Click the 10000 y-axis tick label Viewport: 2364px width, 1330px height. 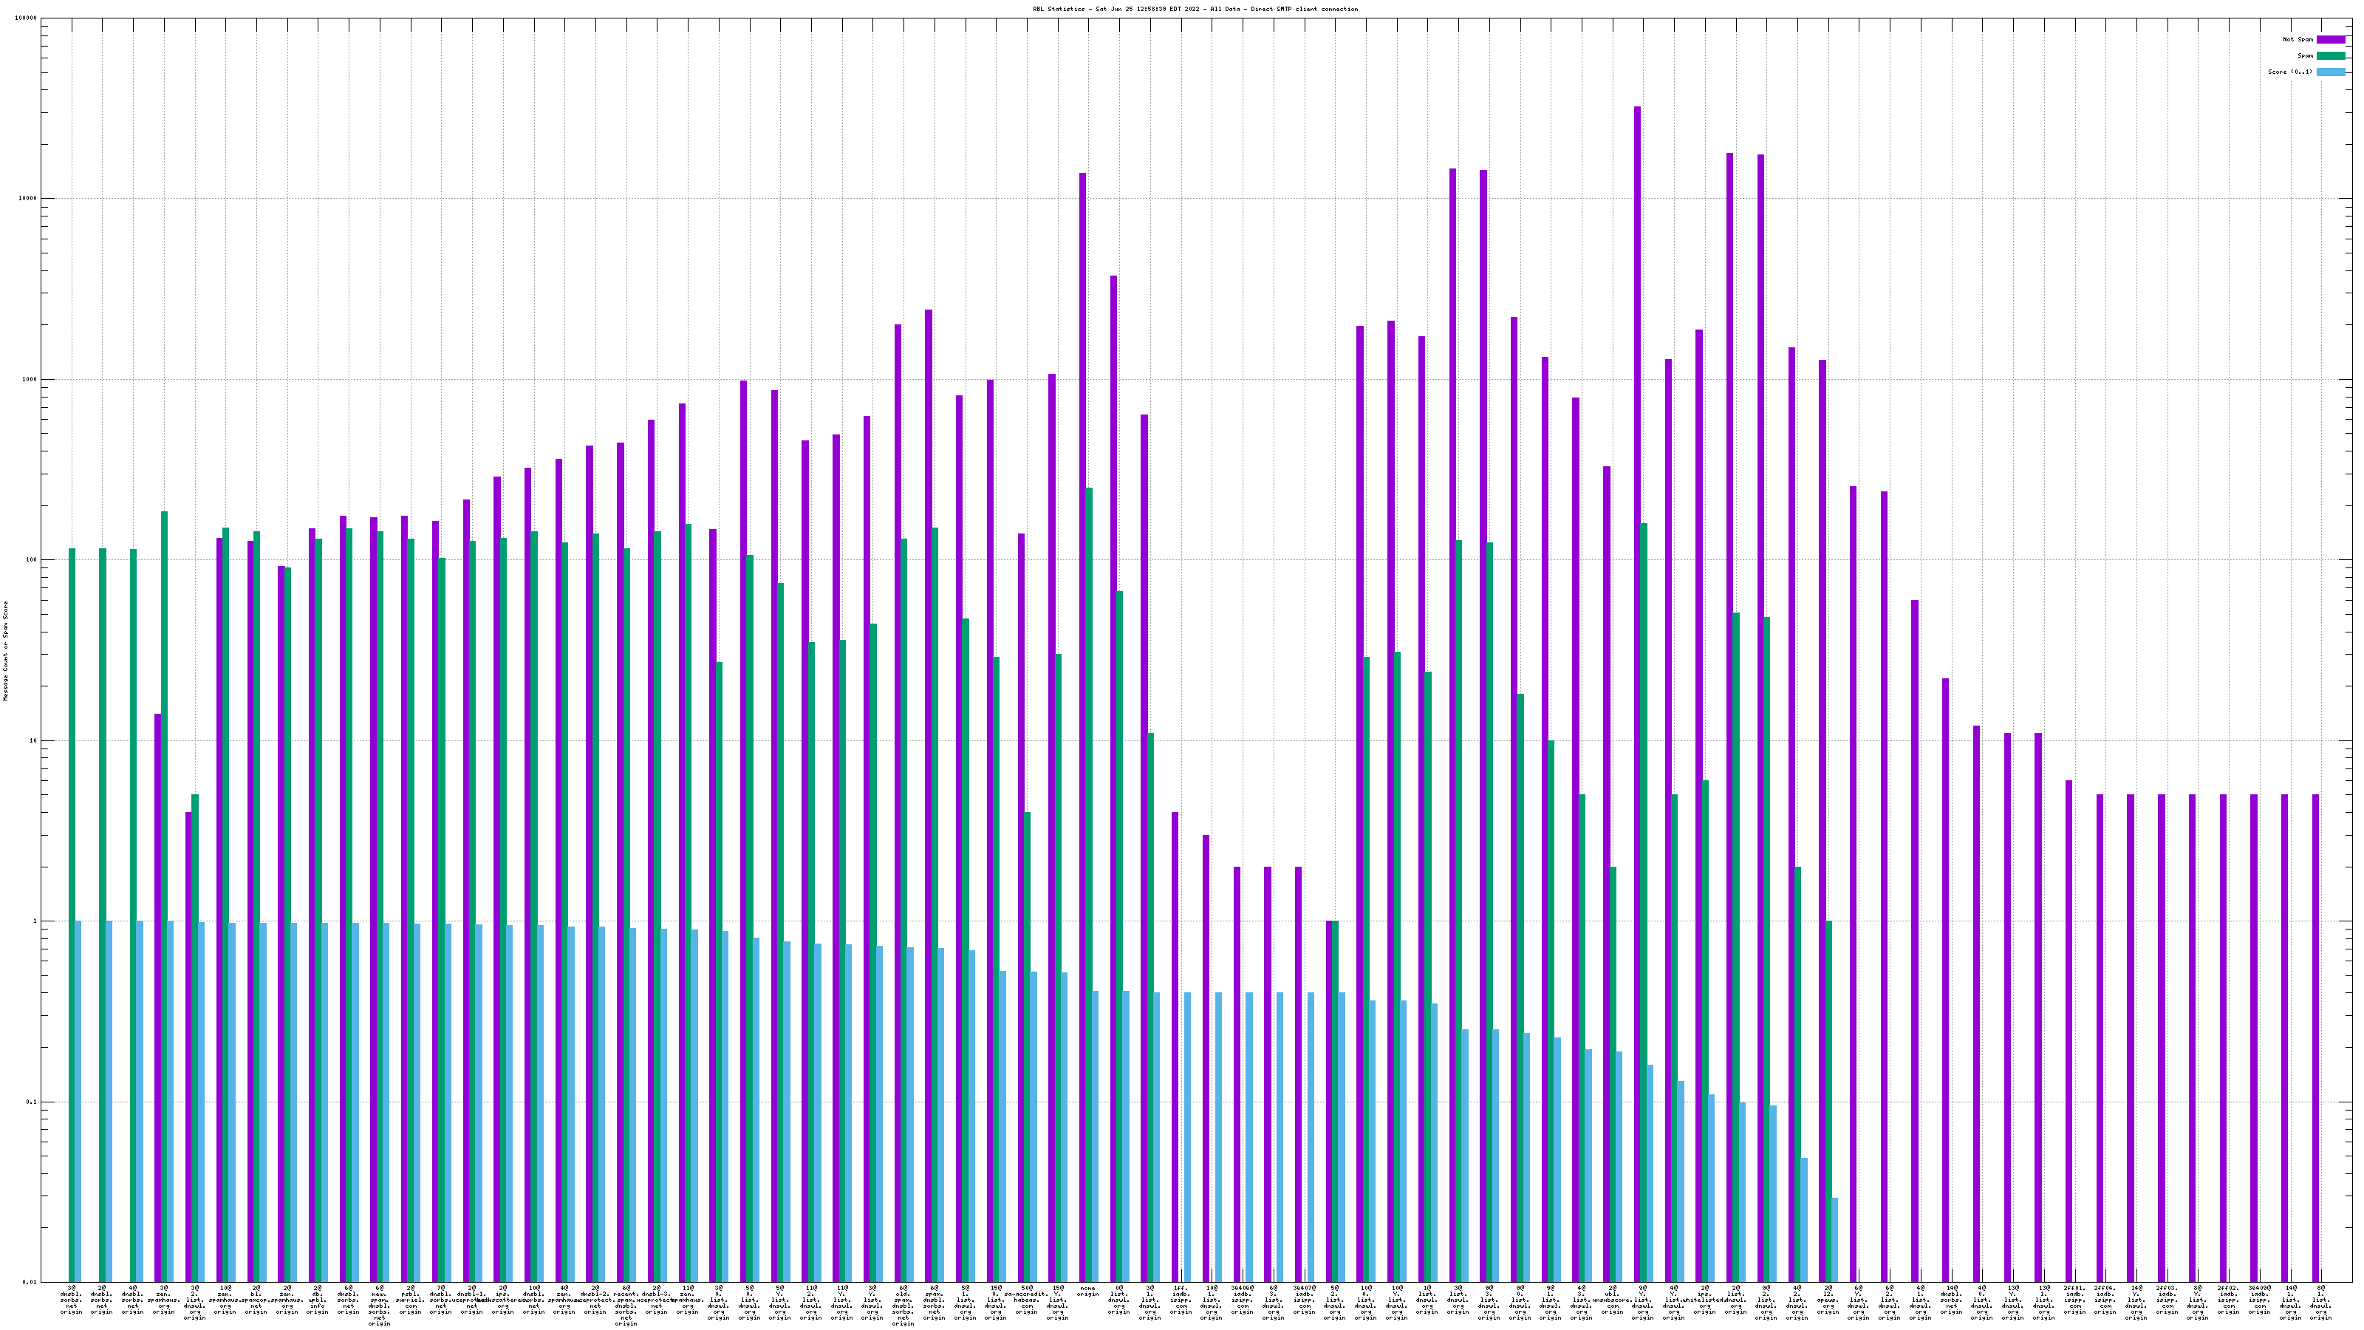29,198
